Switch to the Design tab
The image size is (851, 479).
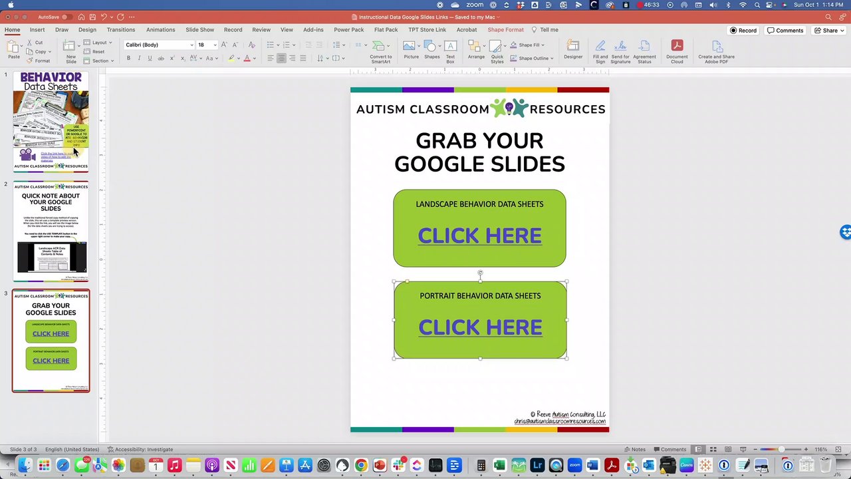87,30
